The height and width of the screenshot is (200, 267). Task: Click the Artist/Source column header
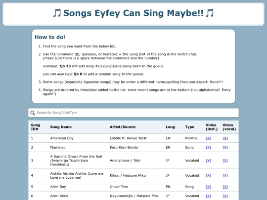[123, 127]
